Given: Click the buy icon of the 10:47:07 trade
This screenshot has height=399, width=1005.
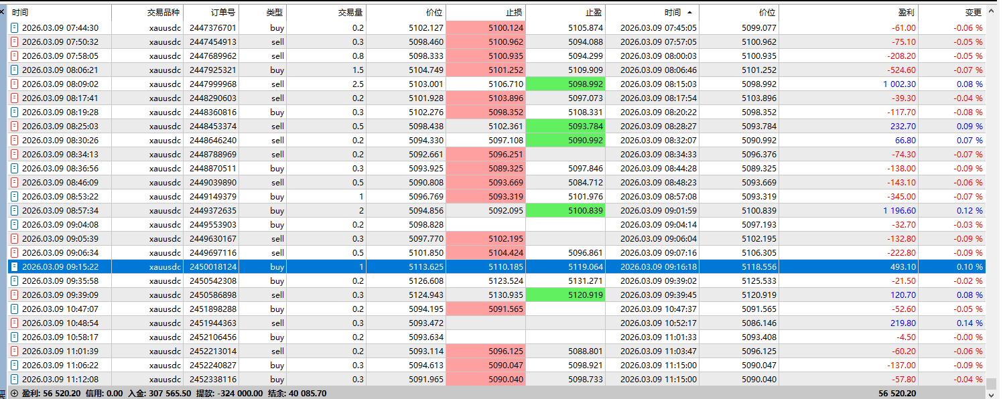Looking at the screenshot, I should (x=15, y=309).
